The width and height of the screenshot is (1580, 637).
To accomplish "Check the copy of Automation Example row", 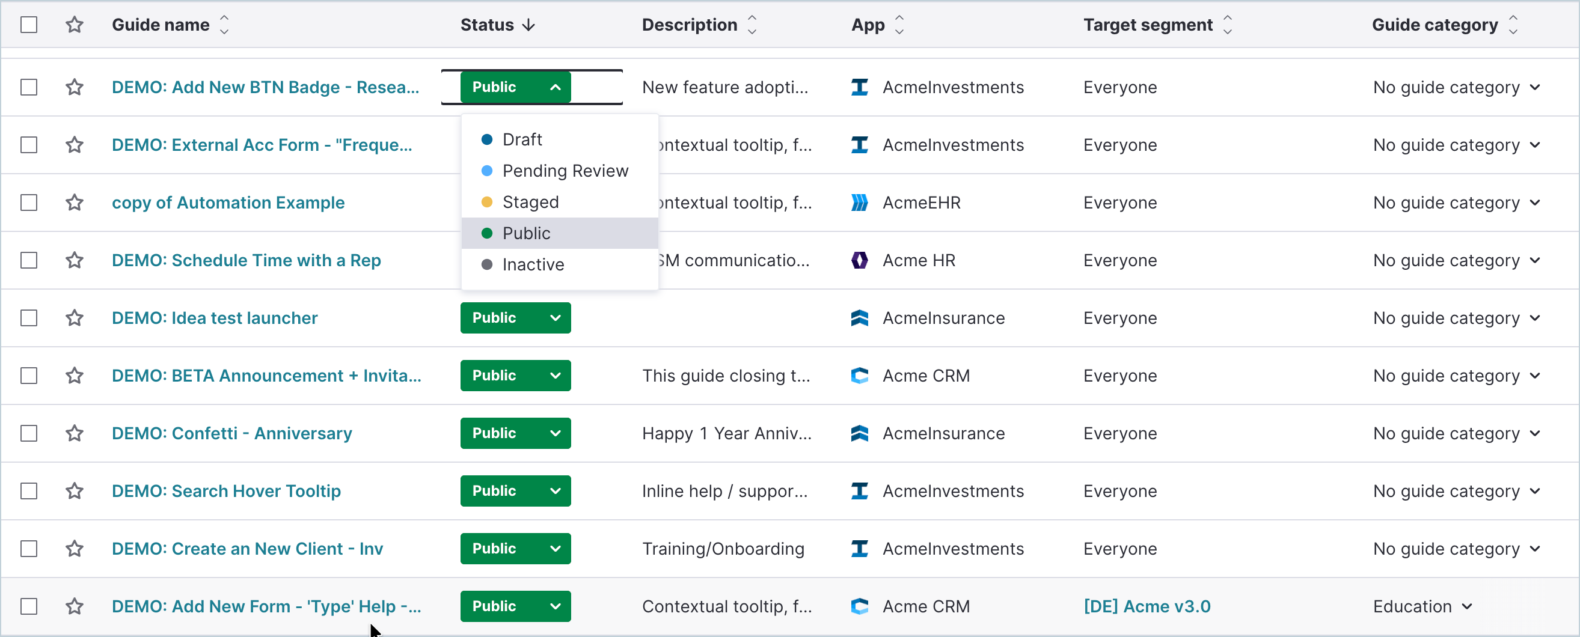I will (29, 203).
